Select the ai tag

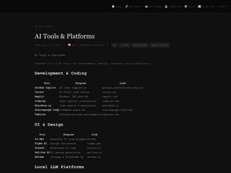pos(115,45)
